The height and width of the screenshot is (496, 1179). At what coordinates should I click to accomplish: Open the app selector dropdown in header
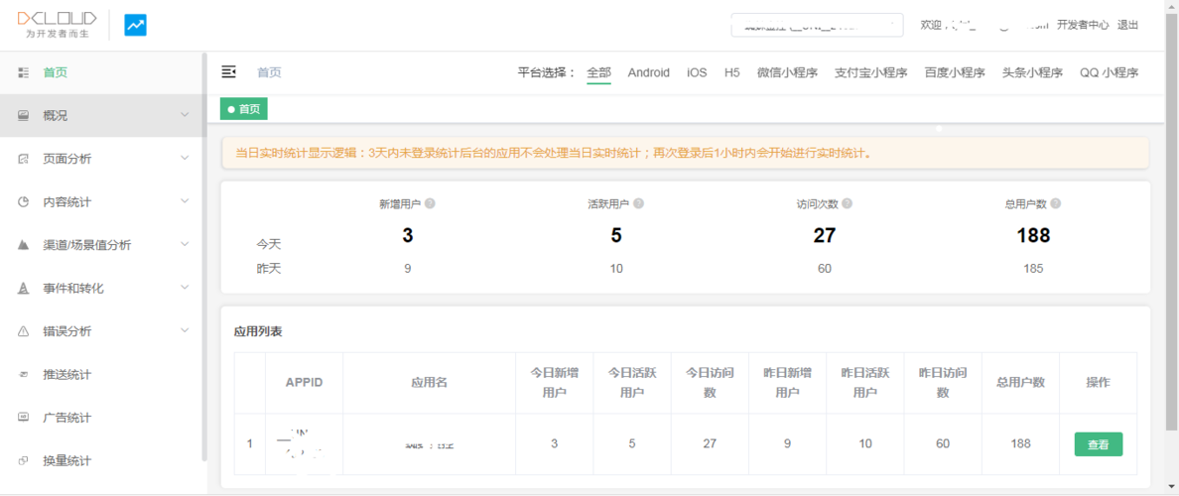[x=816, y=26]
